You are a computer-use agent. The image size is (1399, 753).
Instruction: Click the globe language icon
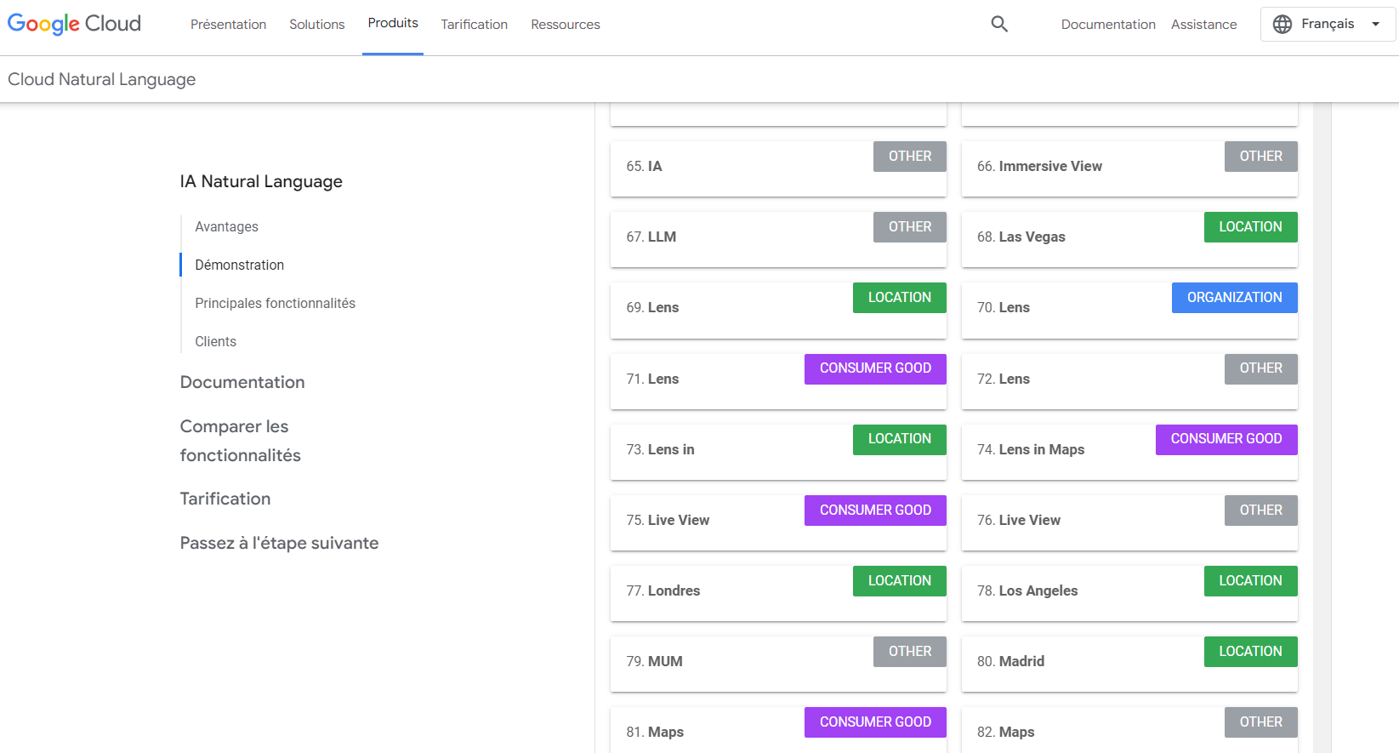1282,25
